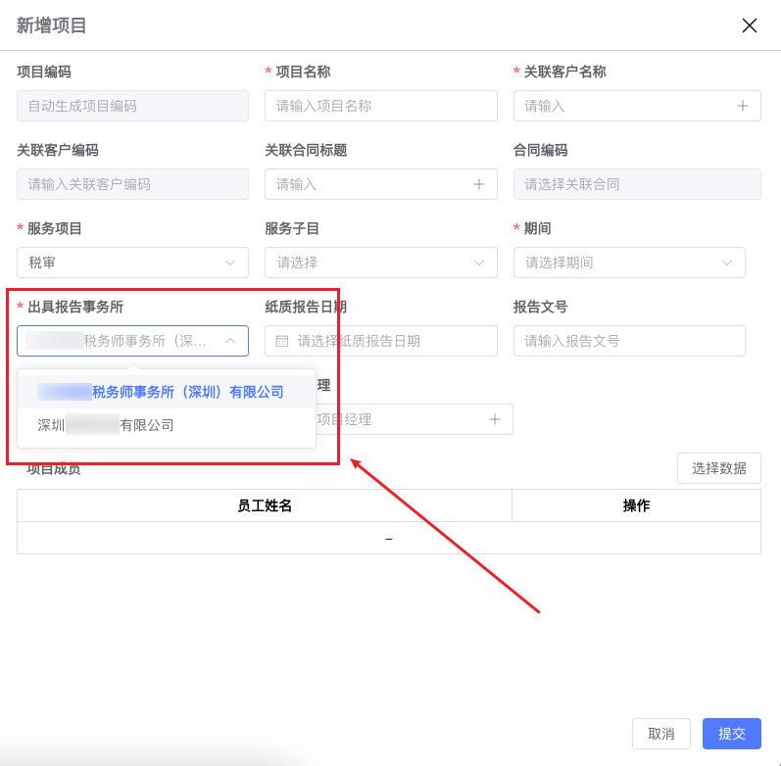
Task: Open the 服务项目 dropdown showing 税审
Action: (132, 263)
